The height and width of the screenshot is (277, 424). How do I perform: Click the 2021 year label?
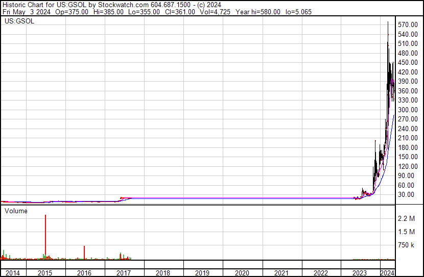click(x=281, y=273)
